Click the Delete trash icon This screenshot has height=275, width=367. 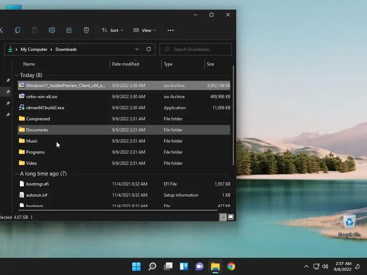tap(86, 30)
